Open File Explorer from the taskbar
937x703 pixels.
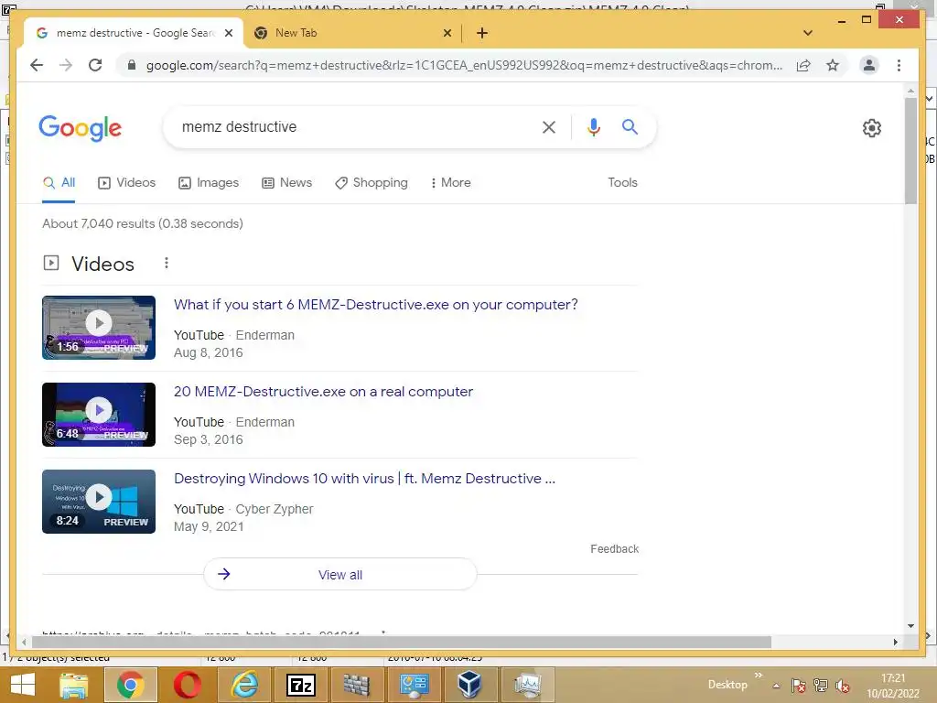pos(73,685)
